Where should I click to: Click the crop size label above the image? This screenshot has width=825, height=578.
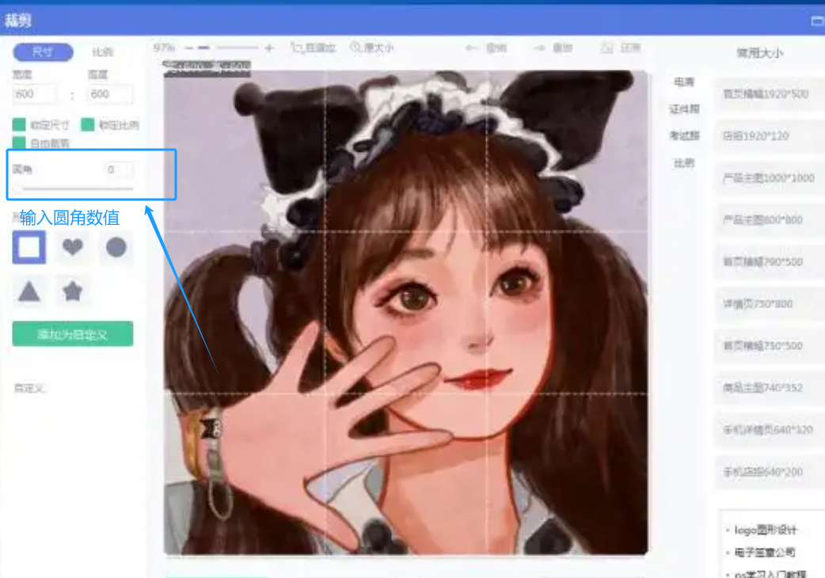(207, 67)
